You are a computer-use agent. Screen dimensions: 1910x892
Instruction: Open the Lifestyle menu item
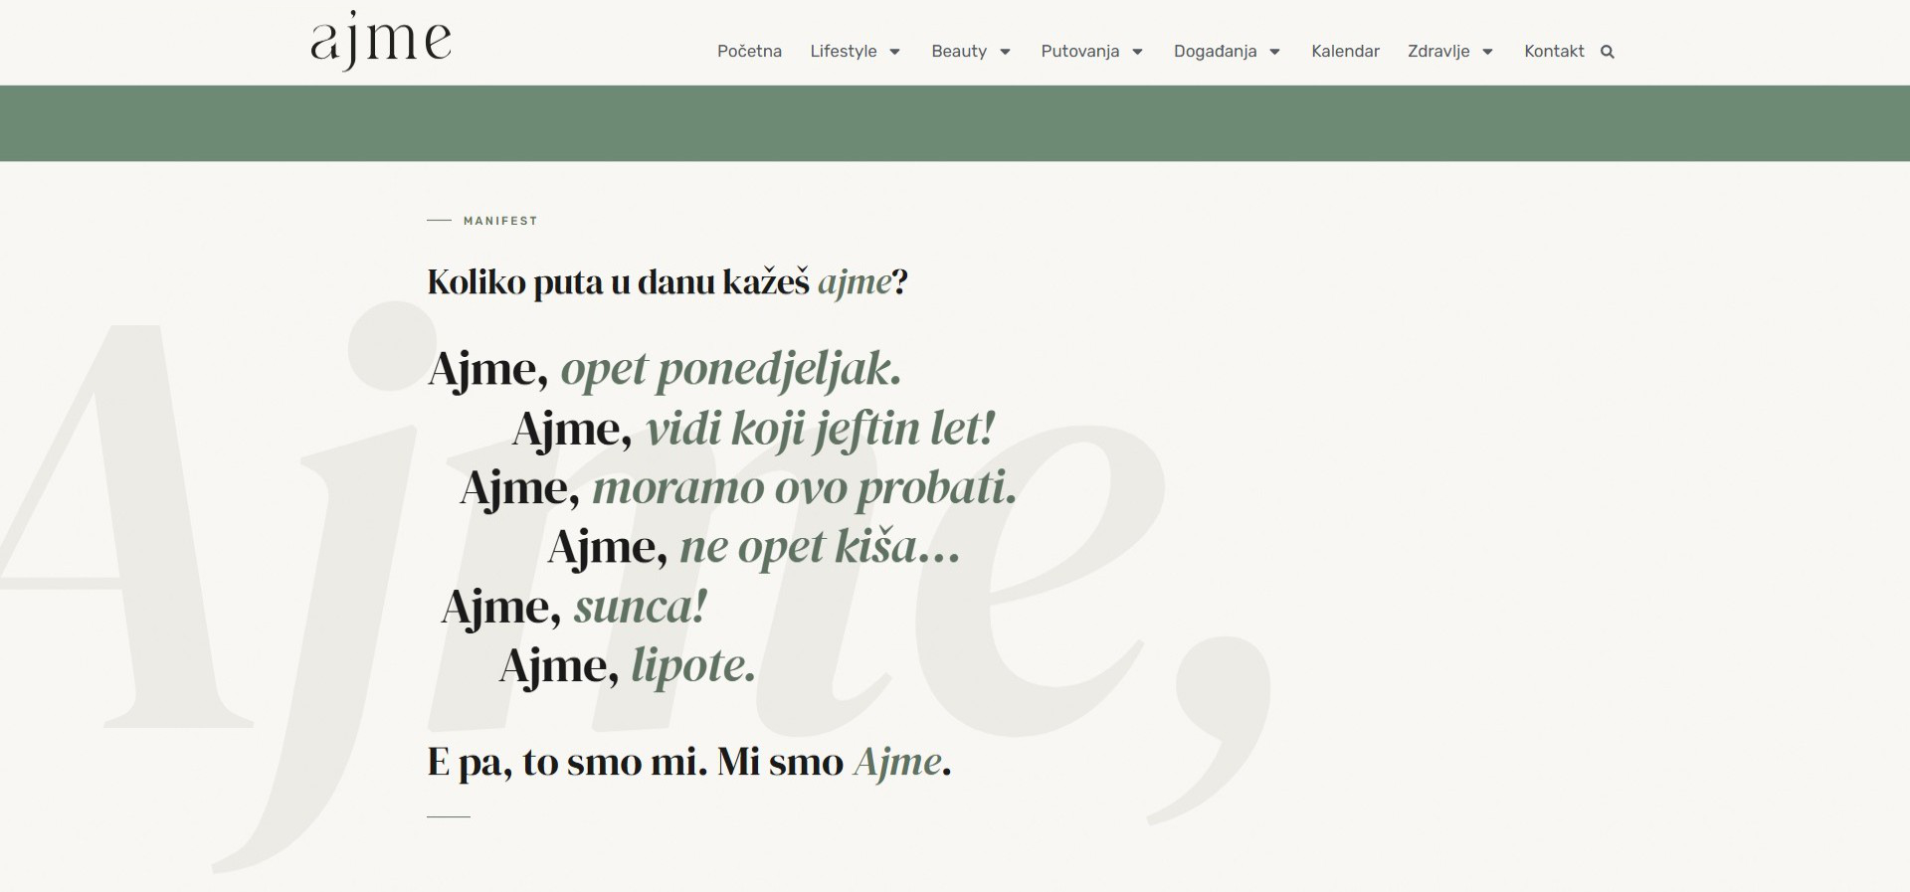point(844,51)
